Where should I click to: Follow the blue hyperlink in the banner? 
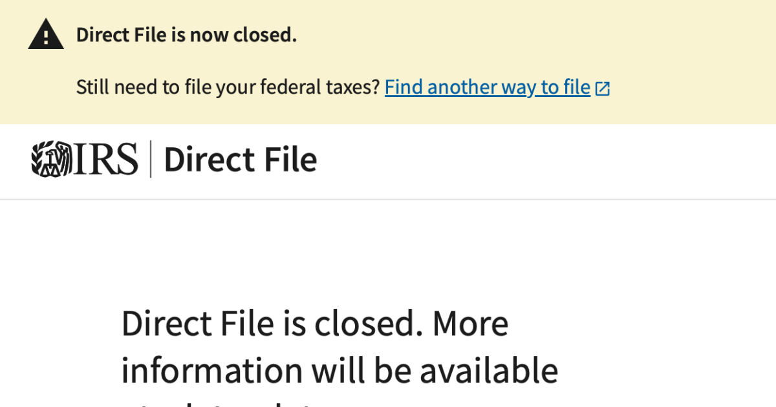tap(487, 87)
